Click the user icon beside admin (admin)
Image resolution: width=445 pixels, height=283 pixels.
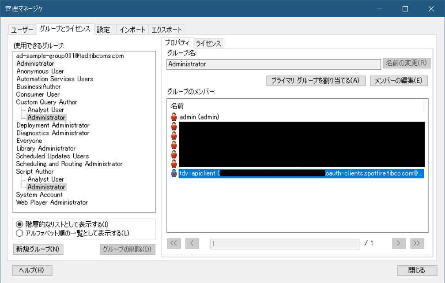coord(173,117)
